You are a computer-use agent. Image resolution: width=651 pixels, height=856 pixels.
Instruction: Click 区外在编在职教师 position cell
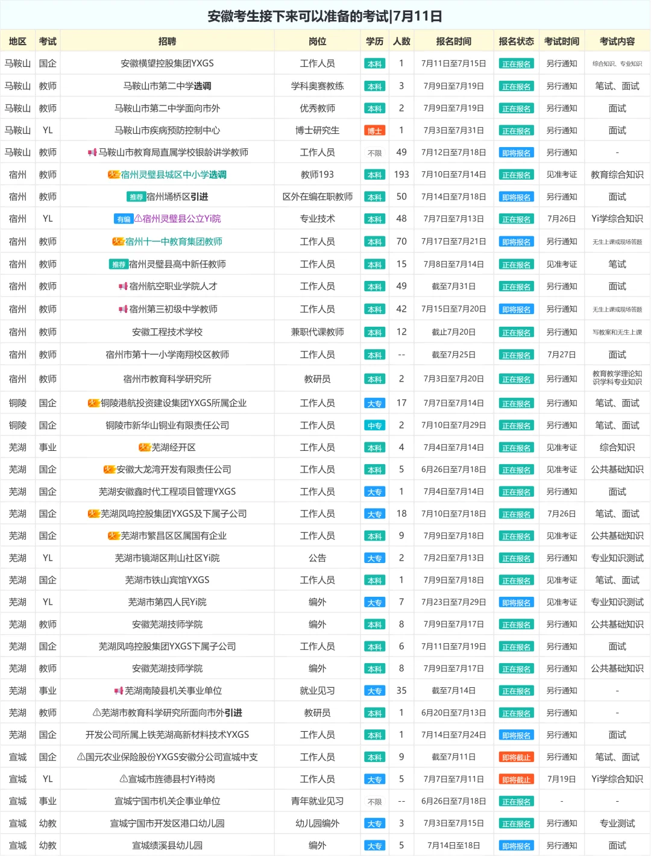[318, 197]
